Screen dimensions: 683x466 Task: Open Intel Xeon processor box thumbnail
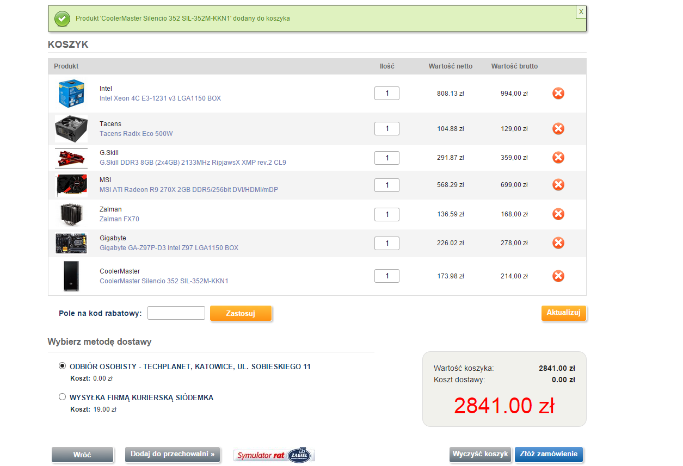(x=71, y=92)
